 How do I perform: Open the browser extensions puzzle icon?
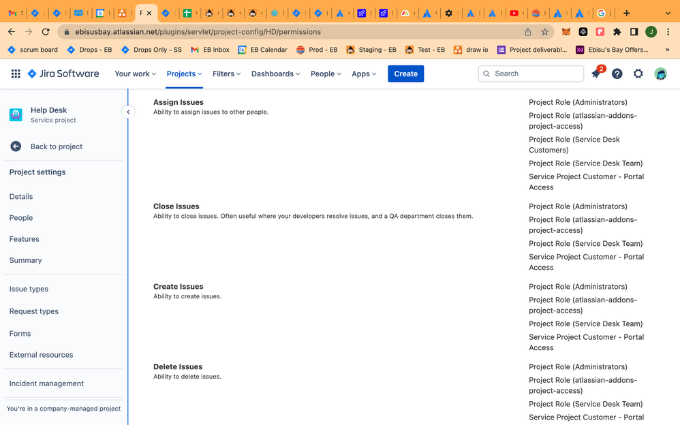617,31
